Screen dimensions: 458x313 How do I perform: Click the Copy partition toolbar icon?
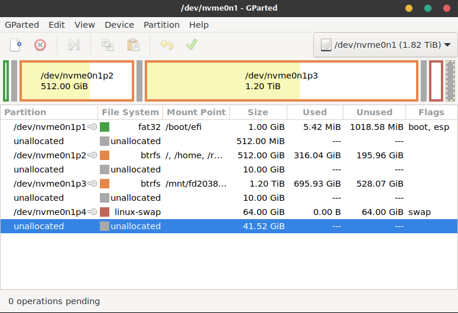click(108, 45)
